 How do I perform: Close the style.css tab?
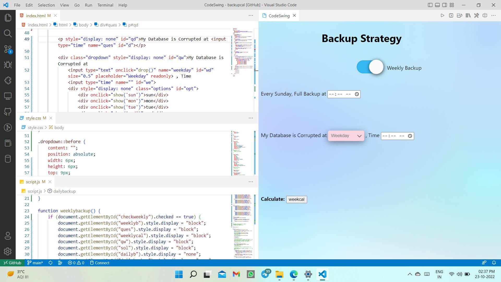pyautogui.click(x=51, y=118)
